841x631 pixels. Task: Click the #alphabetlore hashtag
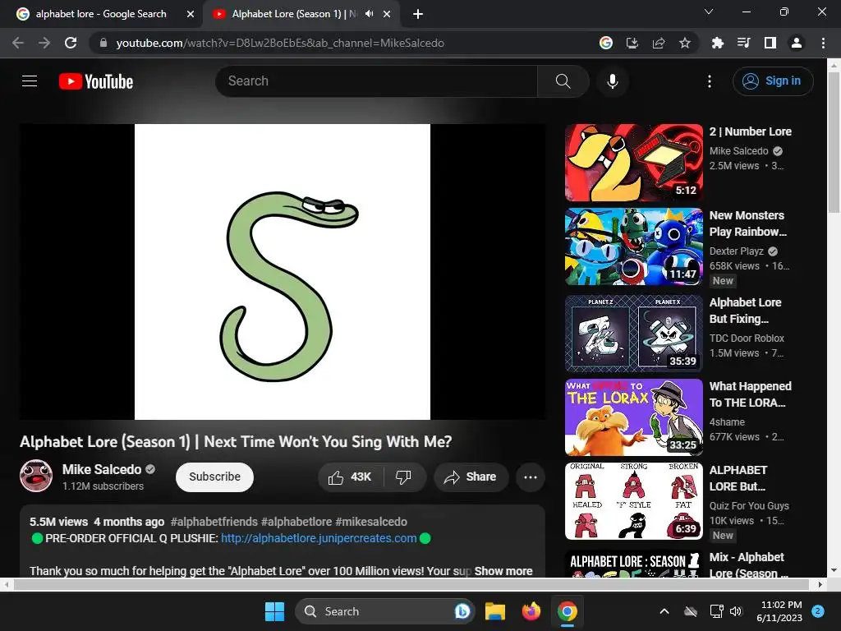tap(296, 522)
